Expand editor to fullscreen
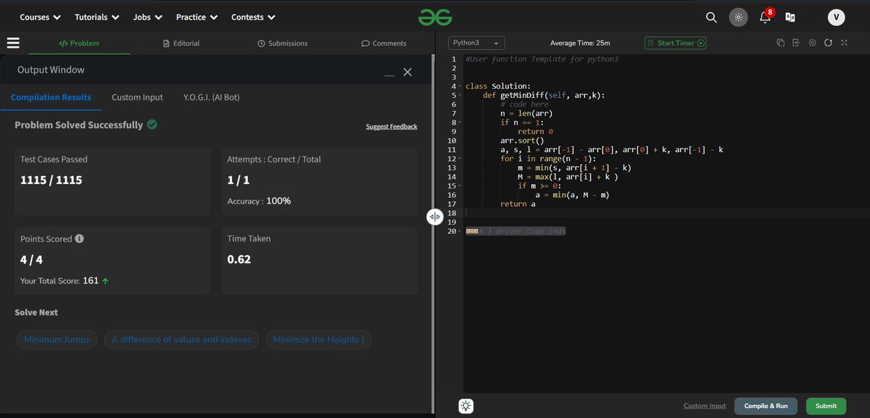This screenshot has width=870, height=418. pyautogui.click(x=844, y=43)
